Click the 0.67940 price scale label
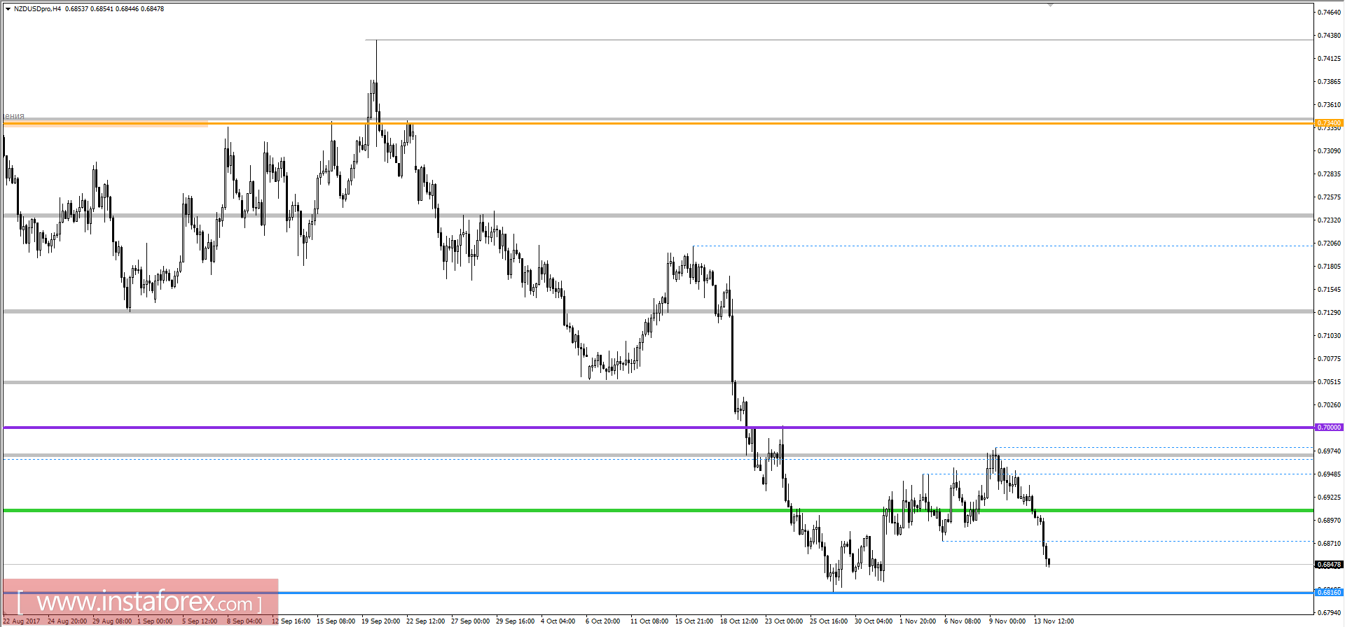This screenshot has width=1345, height=627. (1329, 613)
